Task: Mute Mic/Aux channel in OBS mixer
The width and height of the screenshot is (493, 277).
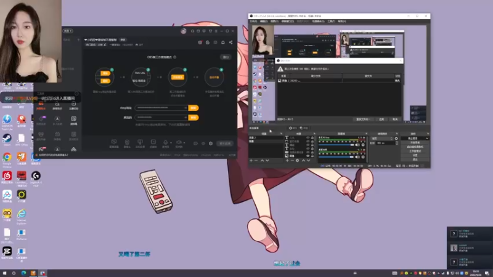Action: coord(357,145)
